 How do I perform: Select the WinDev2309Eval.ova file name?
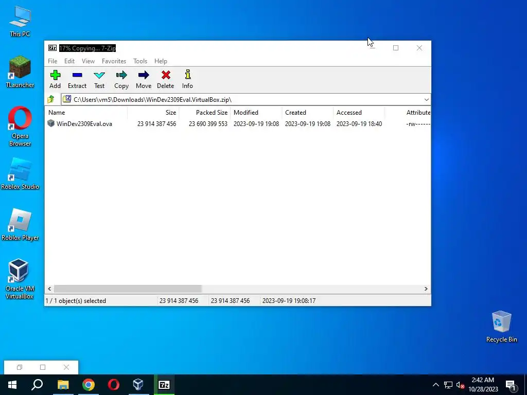(x=84, y=123)
